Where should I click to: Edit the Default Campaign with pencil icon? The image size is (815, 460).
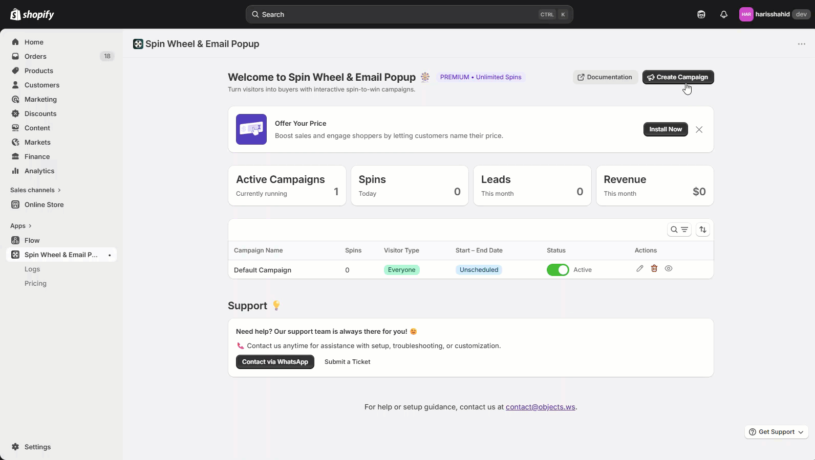[640, 268]
